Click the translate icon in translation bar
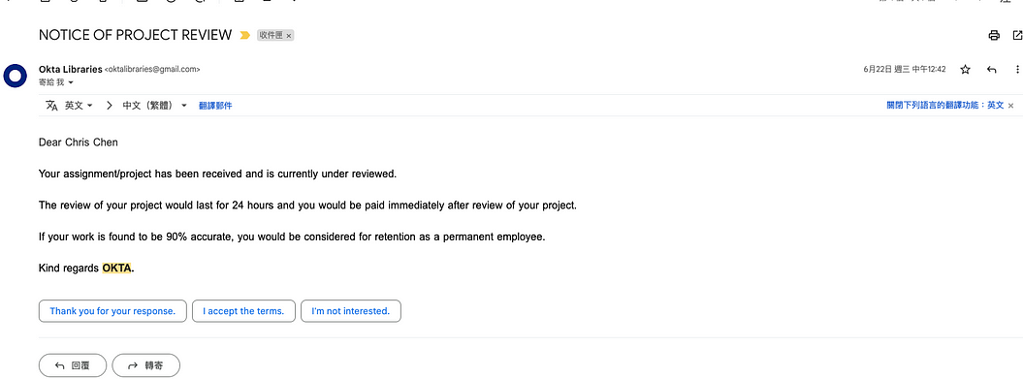Screen dimensions: 1023x379 [x=51, y=105]
